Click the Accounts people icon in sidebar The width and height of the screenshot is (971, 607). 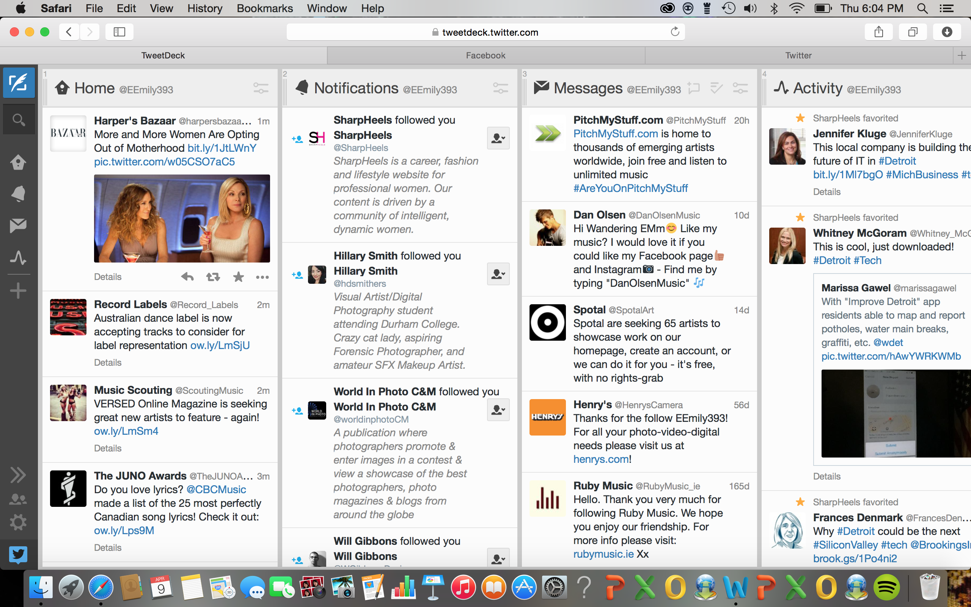(x=19, y=499)
